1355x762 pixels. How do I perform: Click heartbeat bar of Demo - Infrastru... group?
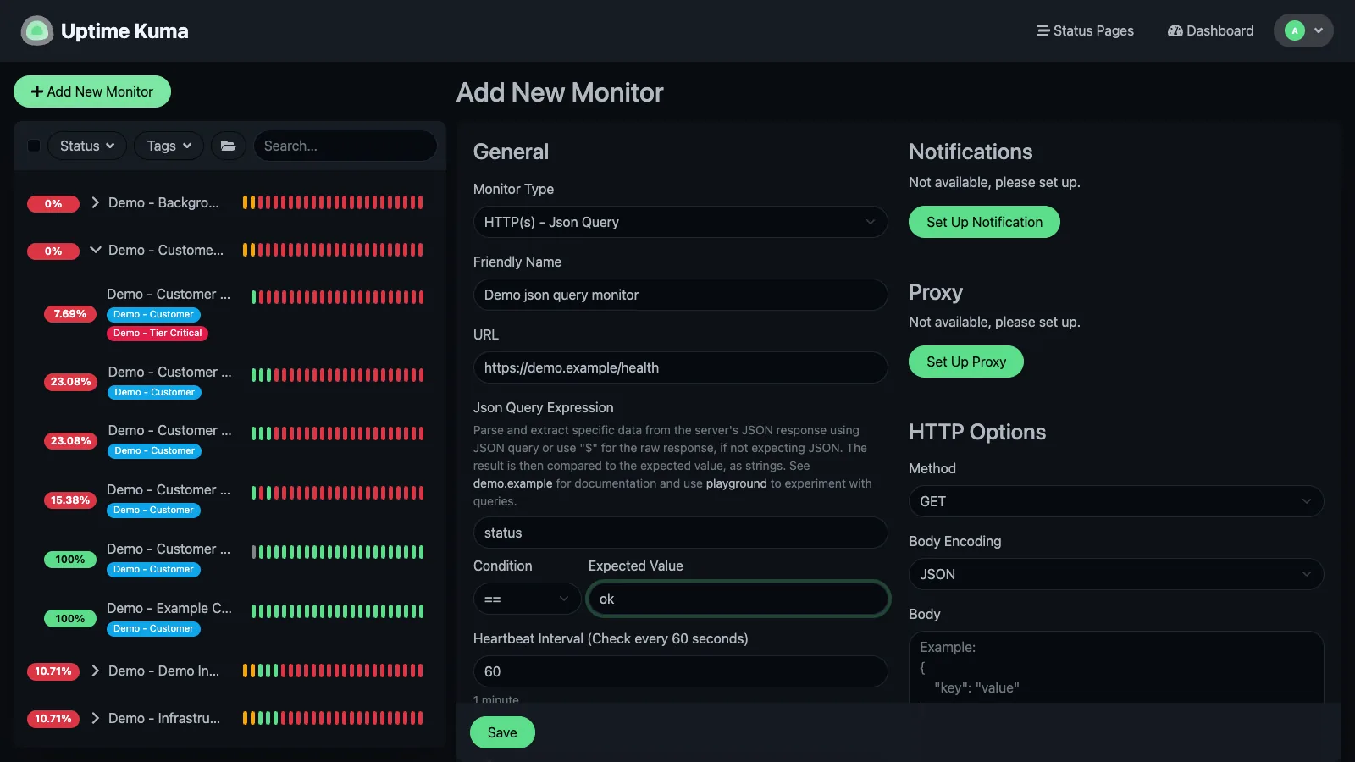(333, 718)
